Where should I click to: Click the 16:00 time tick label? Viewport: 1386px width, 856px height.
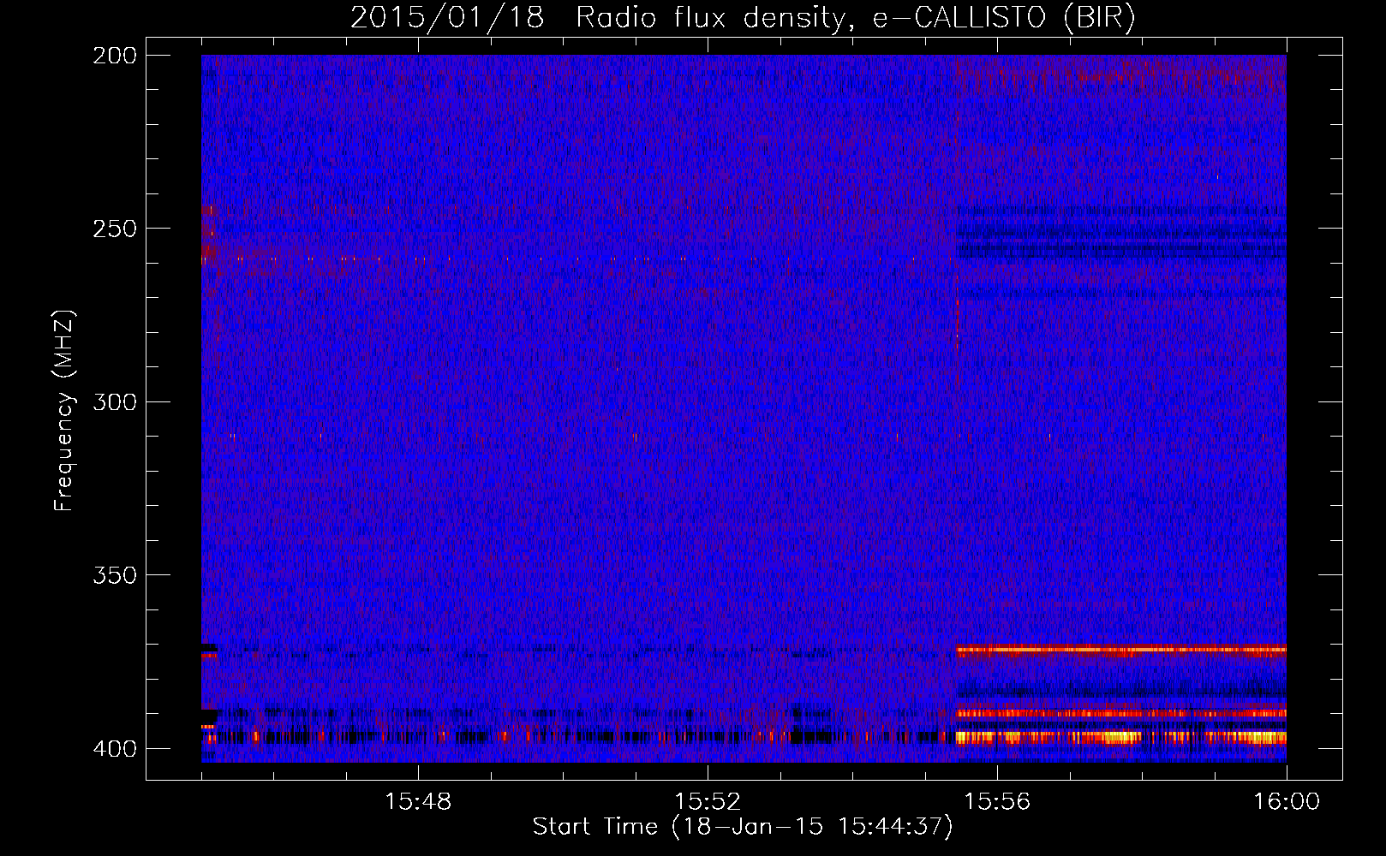[x=1287, y=801]
